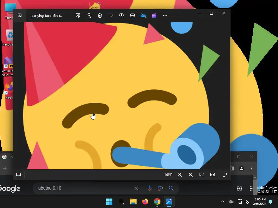
Task: Click the 141% zoom level value
Action: click(168, 175)
